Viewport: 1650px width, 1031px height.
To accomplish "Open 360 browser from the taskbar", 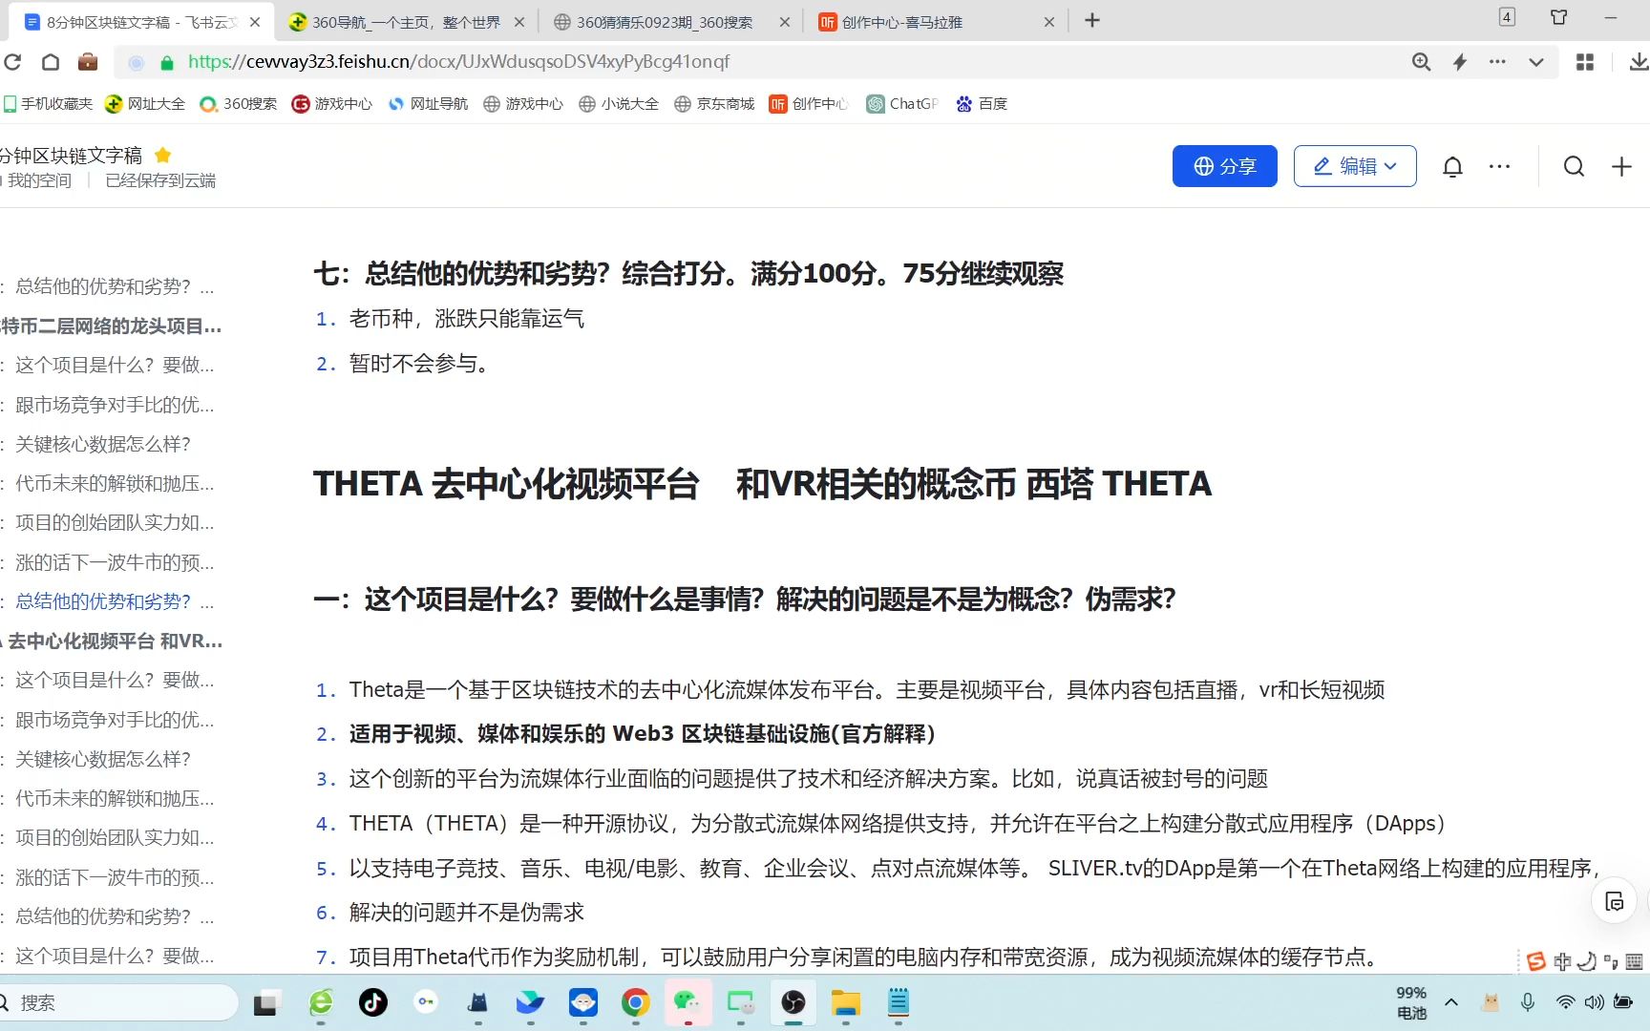I will [321, 1002].
